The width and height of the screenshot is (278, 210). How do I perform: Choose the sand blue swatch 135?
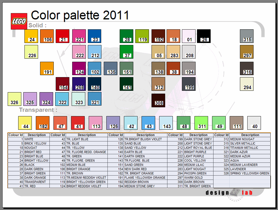111,68
